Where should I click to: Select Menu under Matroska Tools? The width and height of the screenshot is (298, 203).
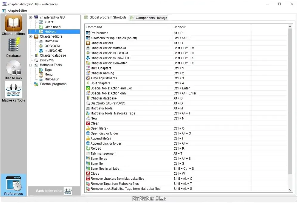click(x=49, y=75)
